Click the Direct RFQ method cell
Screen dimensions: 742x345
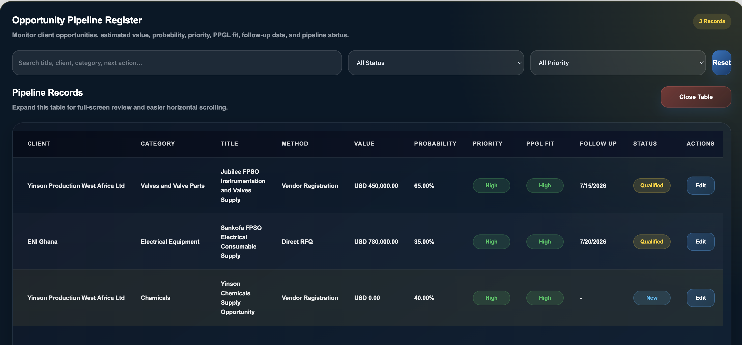297,242
